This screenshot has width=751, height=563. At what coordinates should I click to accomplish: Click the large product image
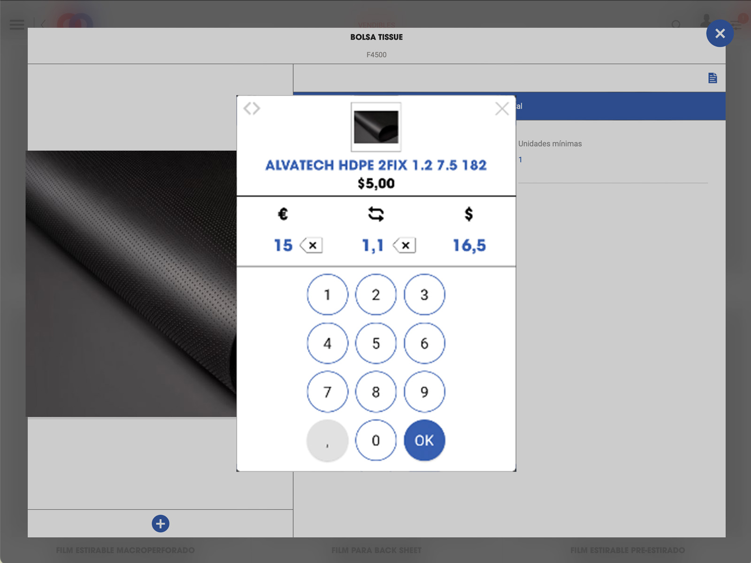point(131,284)
